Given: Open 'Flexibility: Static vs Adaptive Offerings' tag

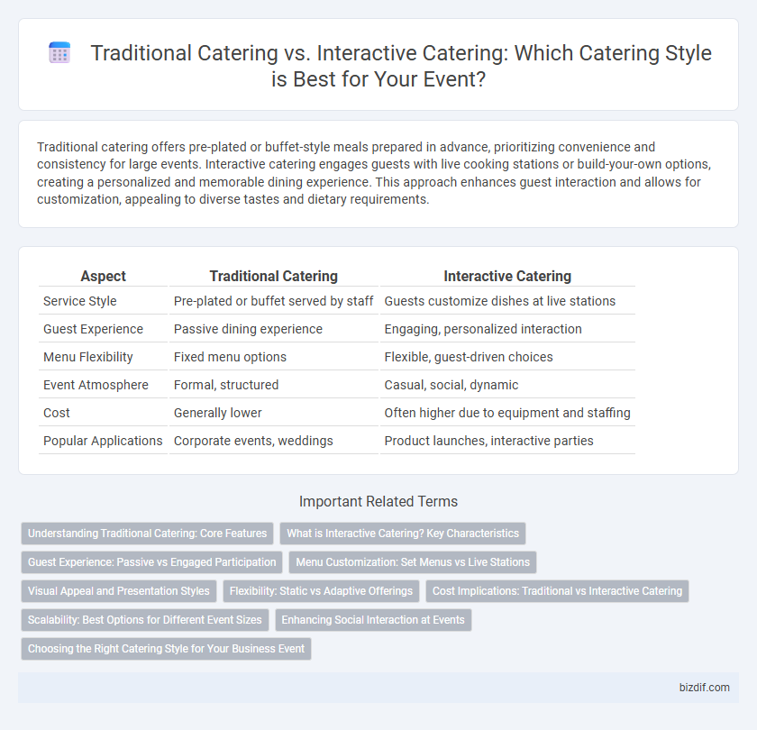Looking at the screenshot, I should [x=321, y=591].
